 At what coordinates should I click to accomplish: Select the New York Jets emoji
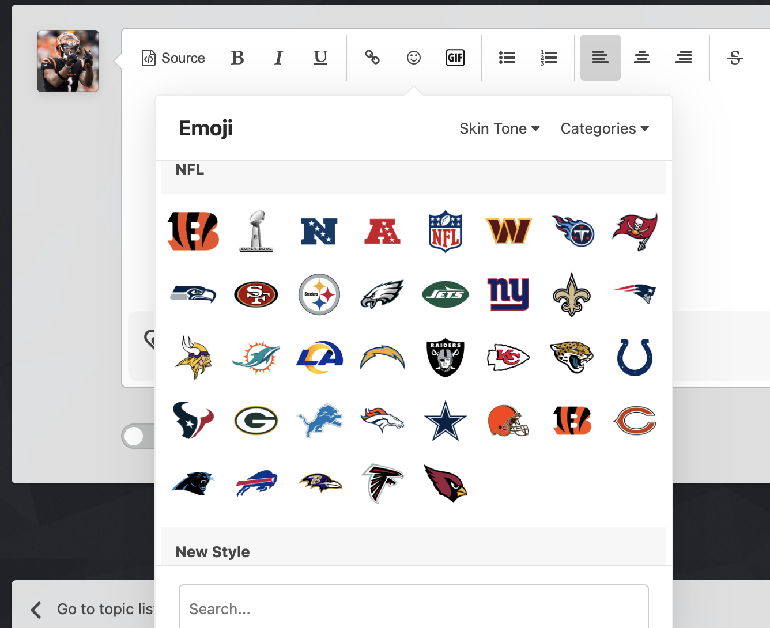click(446, 294)
